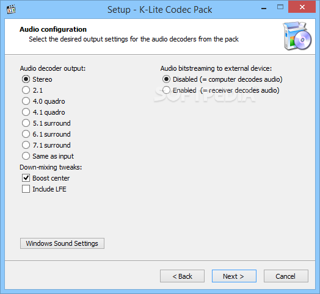The height and width of the screenshot is (294, 320).
Task: Cancel the K-Lite setup
Action: [x=286, y=276]
